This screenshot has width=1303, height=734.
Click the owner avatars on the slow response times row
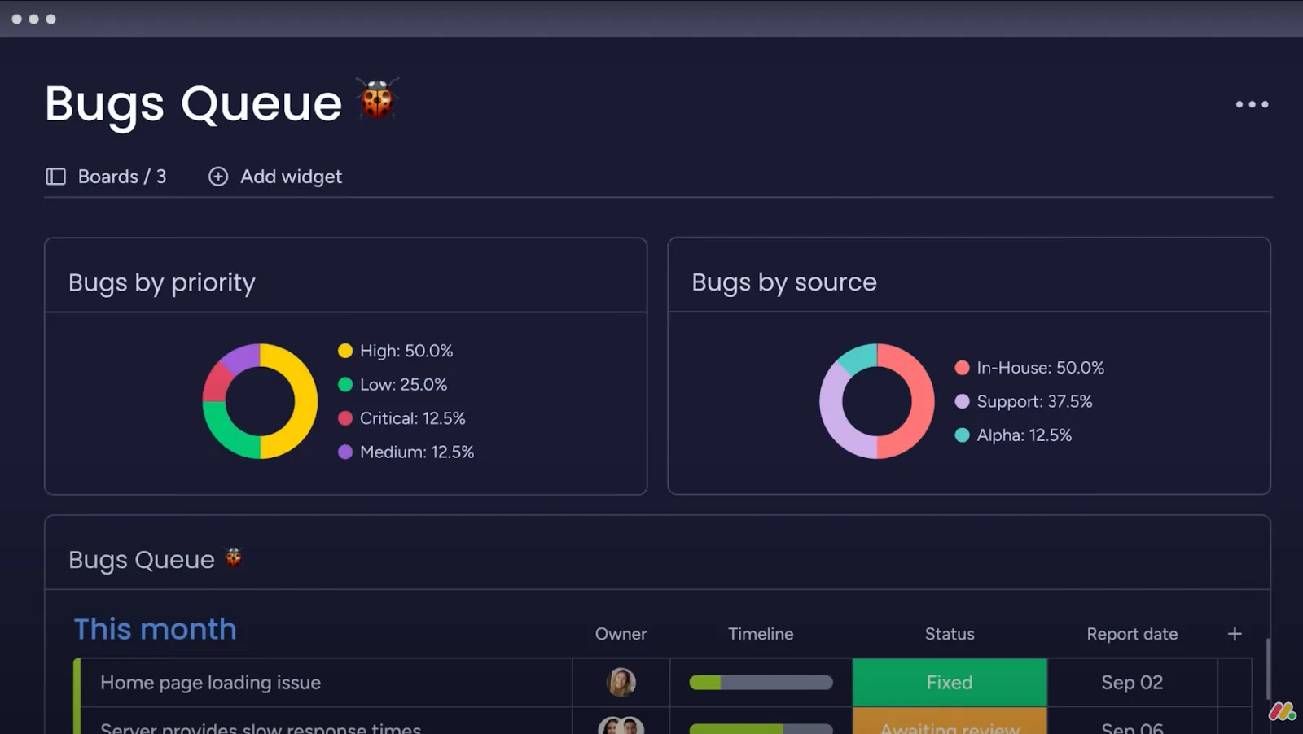(x=621, y=724)
